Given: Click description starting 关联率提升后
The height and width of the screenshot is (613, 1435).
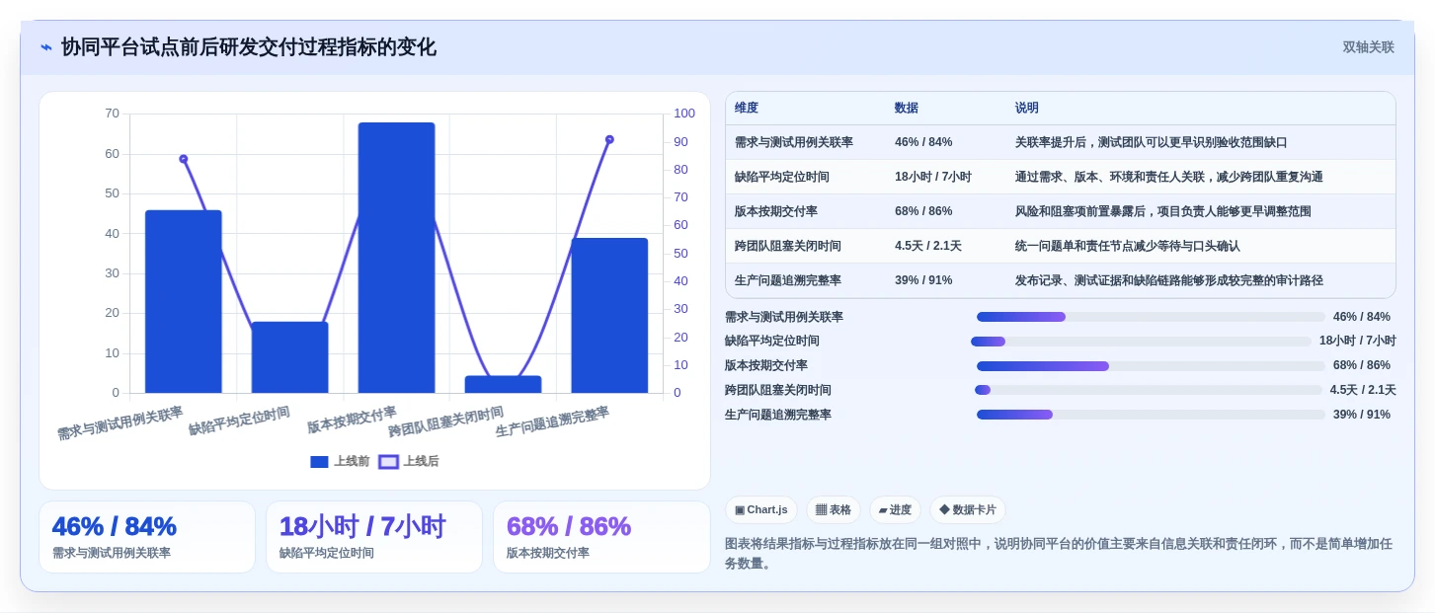Looking at the screenshot, I should click(x=1152, y=142).
